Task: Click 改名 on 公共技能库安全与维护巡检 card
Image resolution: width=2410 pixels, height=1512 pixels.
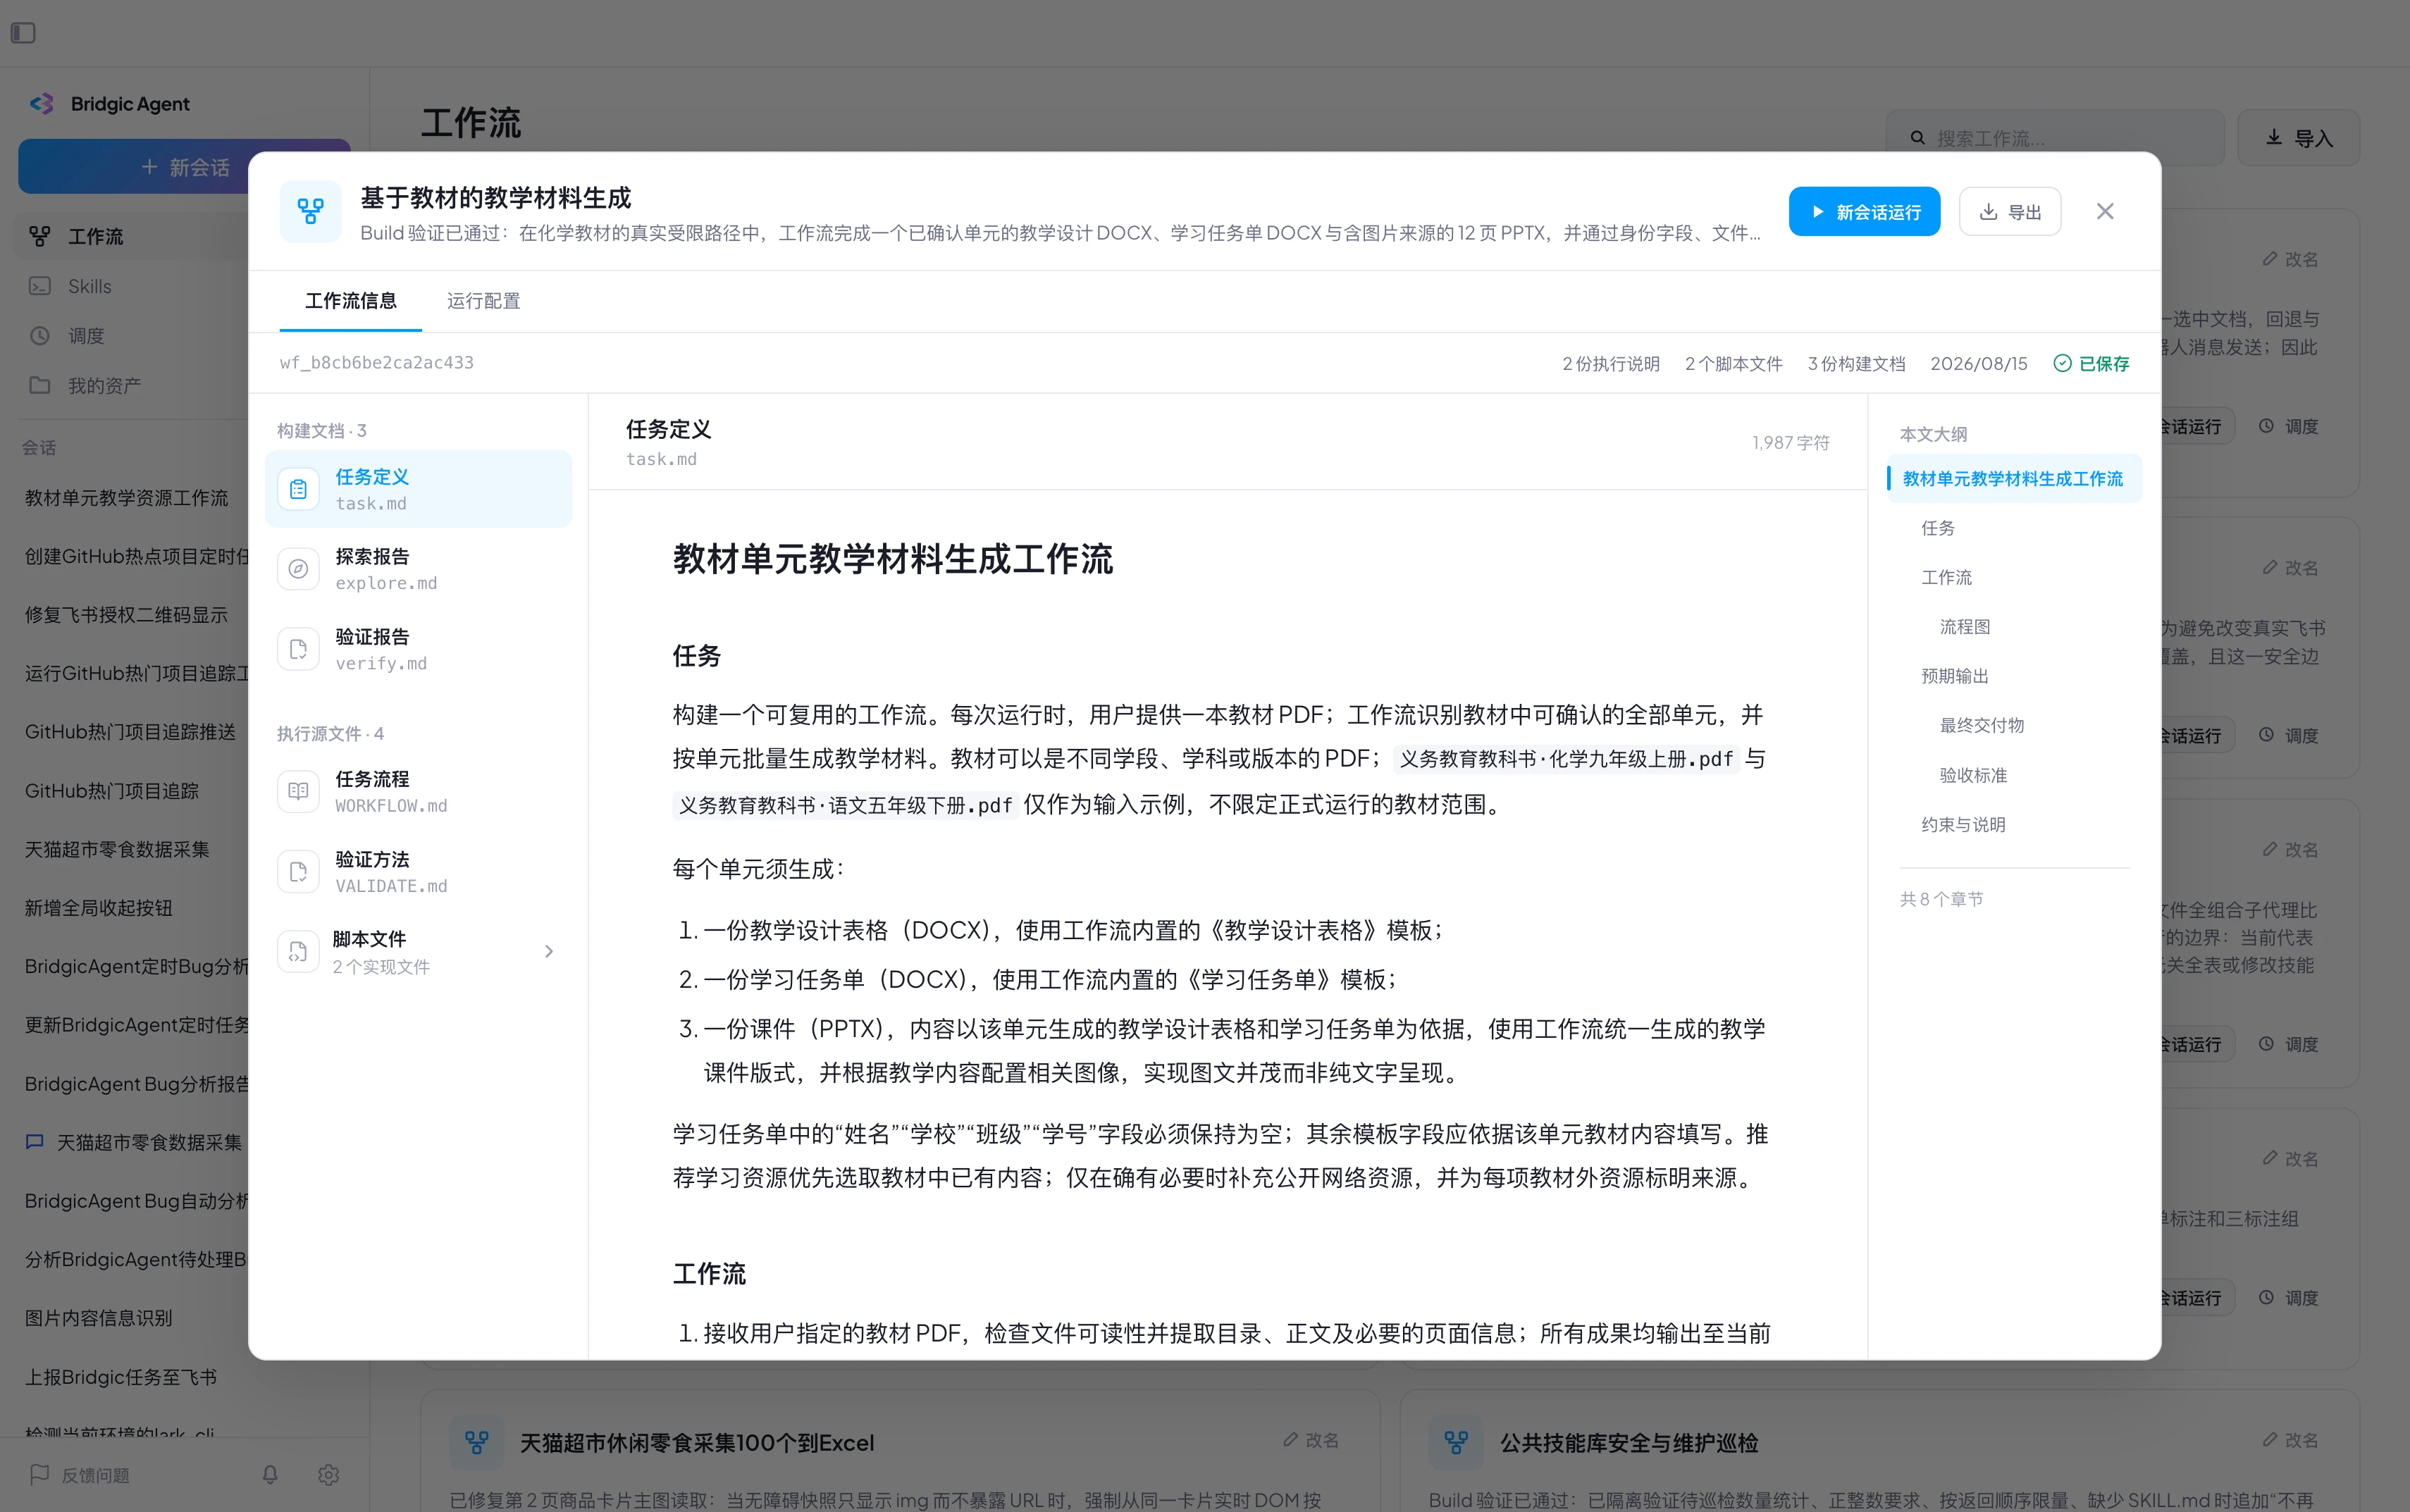Action: [2290, 1440]
